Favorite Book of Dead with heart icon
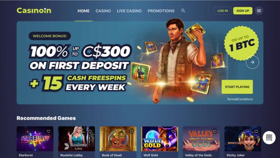The image size is (280, 158). coord(132,131)
